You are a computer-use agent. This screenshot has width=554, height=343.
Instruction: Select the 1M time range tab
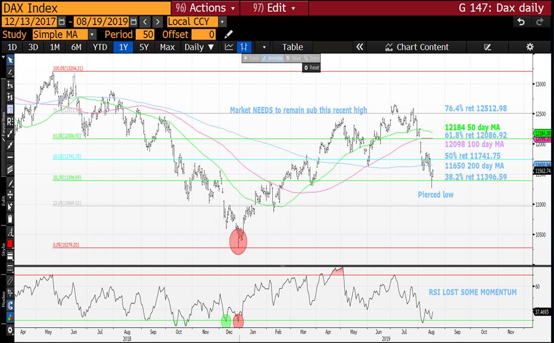[x=54, y=47]
